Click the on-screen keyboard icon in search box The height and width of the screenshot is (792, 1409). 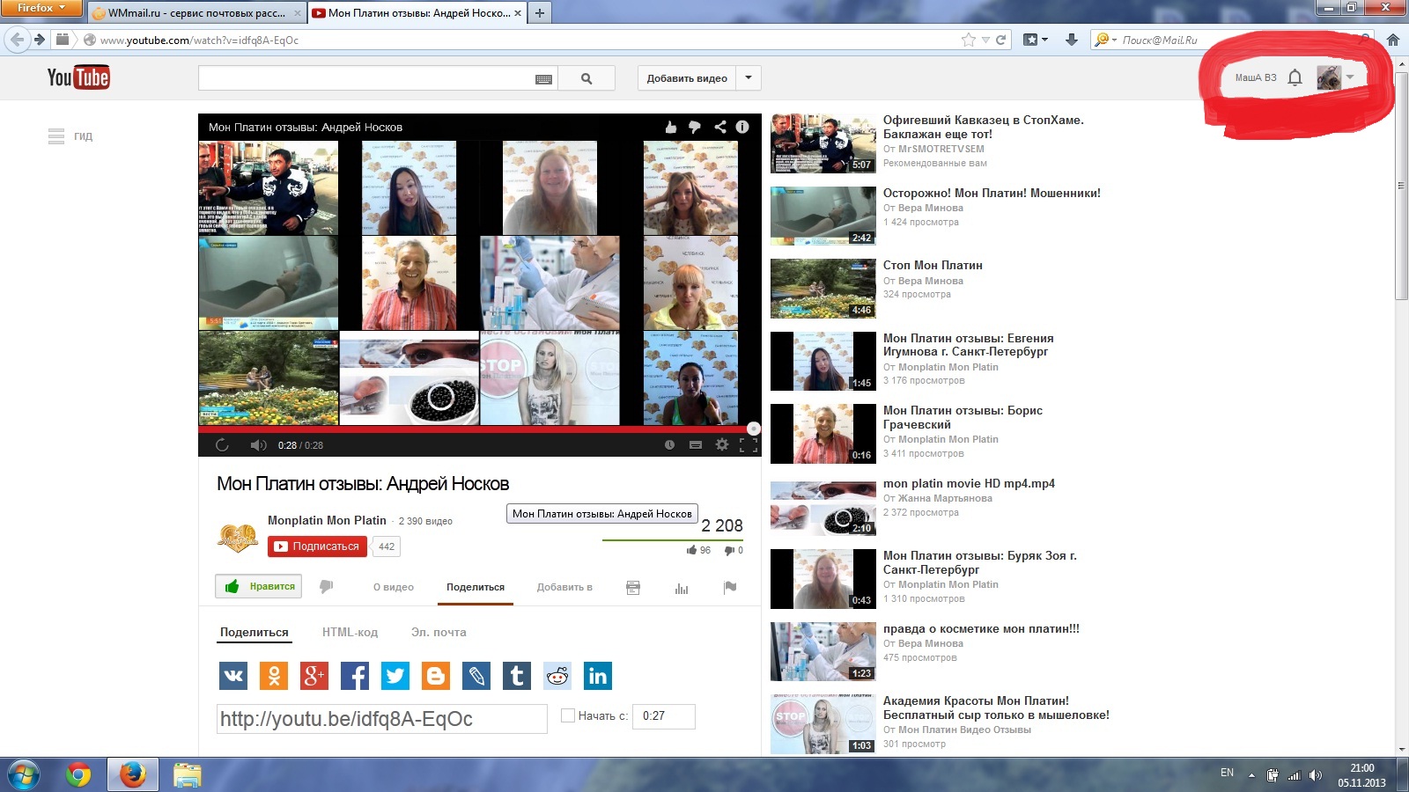point(543,79)
